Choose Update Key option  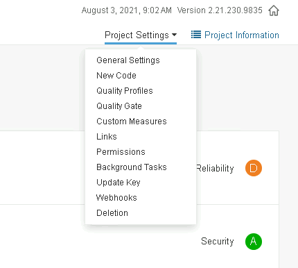[119, 183]
